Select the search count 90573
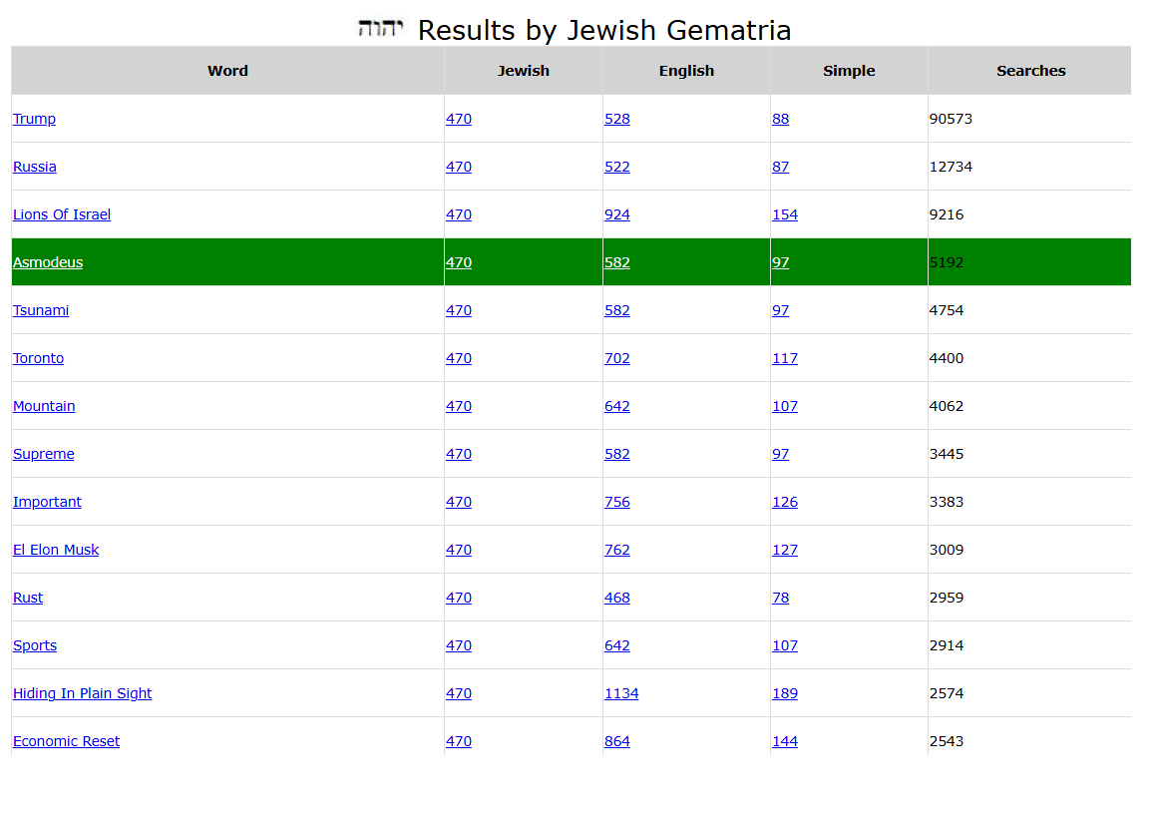Image resolution: width=1157 pixels, height=818 pixels. click(952, 119)
